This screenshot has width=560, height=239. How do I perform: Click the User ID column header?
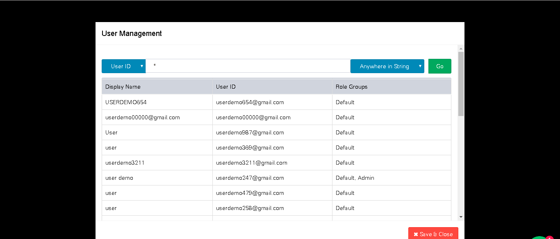[x=273, y=87]
